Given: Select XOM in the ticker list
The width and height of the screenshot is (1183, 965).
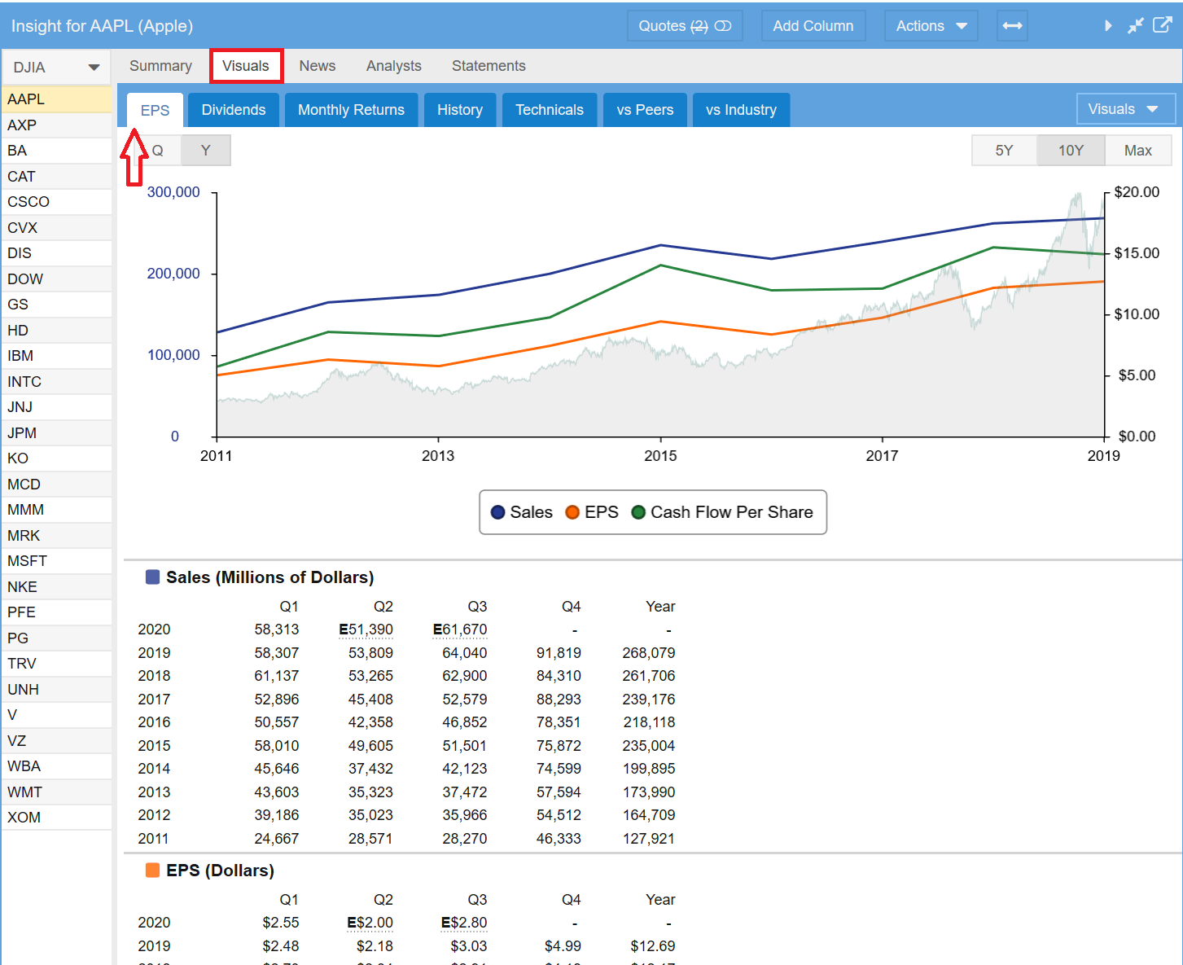Looking at the screenshot, I should 56,818.
